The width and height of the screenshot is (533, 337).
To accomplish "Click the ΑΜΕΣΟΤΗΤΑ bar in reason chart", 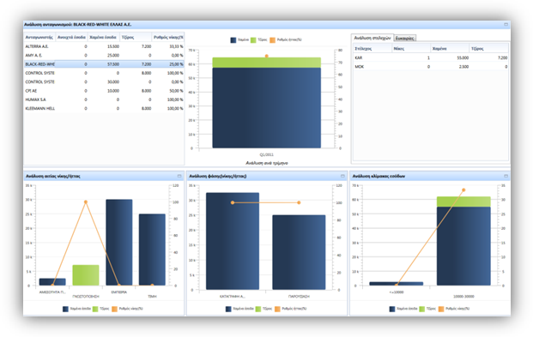I will coord(52,281).
